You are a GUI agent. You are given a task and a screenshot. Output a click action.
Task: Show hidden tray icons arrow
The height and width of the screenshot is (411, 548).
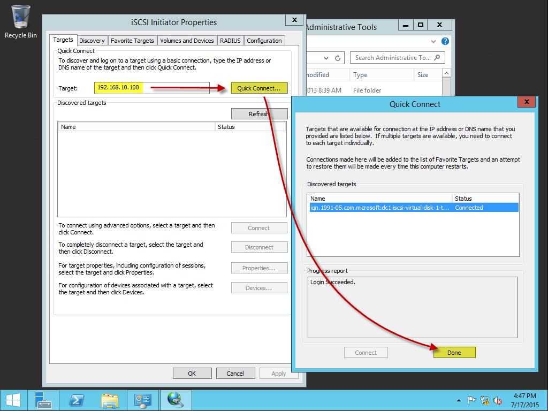(x=459, y=400)
